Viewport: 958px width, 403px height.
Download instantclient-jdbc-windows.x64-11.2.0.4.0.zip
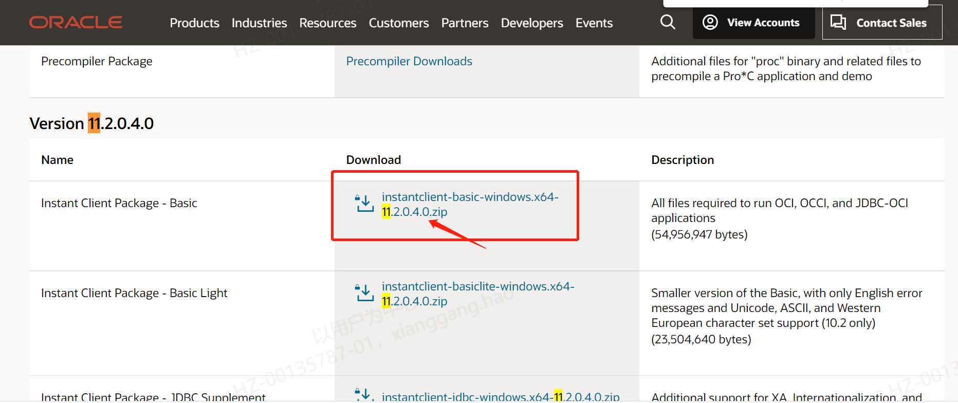pyautogui.click(x=501, y=396)
